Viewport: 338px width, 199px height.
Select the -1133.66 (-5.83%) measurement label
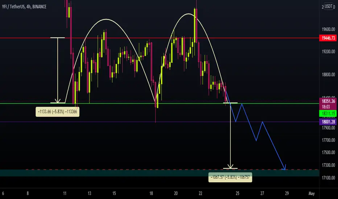pyautogui.click(x=57, y=112)
